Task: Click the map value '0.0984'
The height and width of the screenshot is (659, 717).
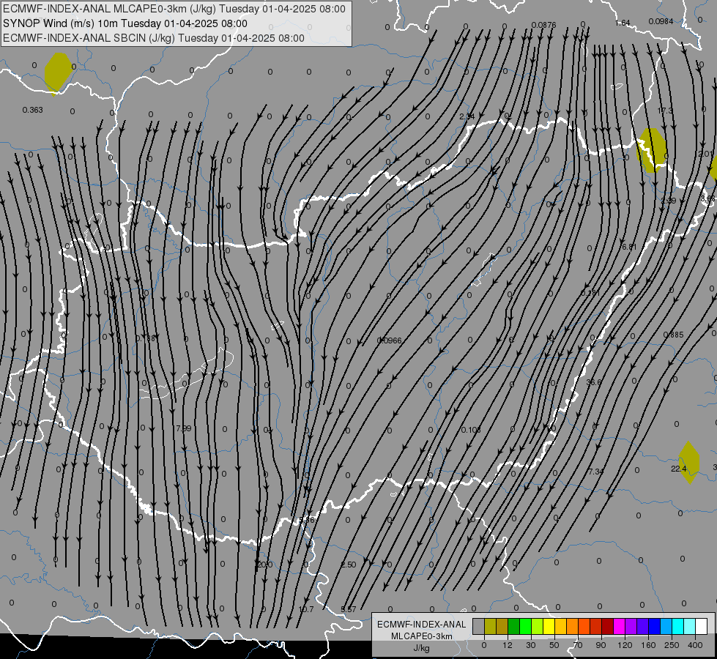Action: click(661, 21)
